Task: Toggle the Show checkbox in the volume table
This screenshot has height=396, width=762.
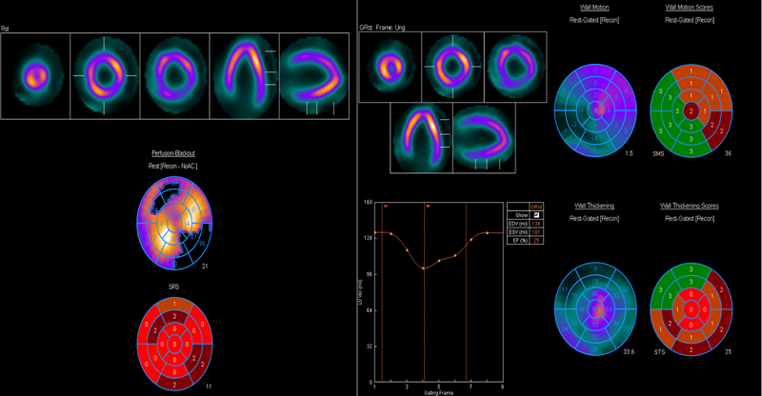Action: [x=537, y=214]
